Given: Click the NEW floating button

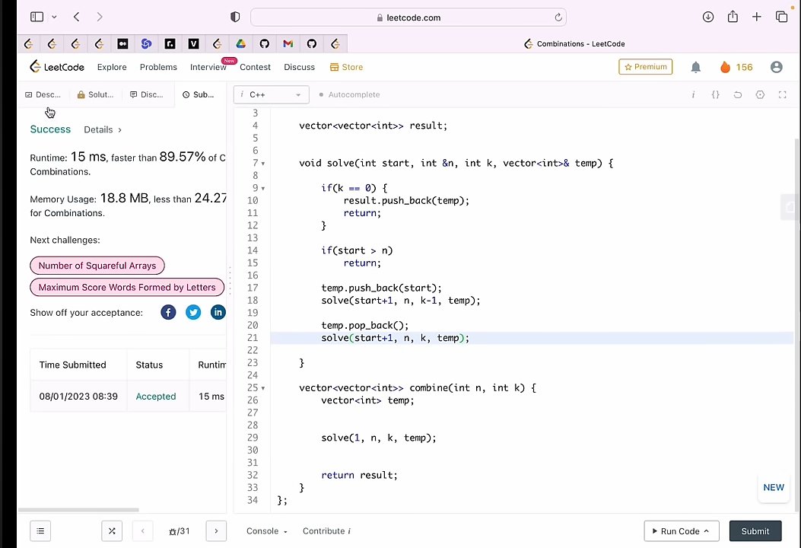Looking at the screenshot, I should (x=774, y=488).
